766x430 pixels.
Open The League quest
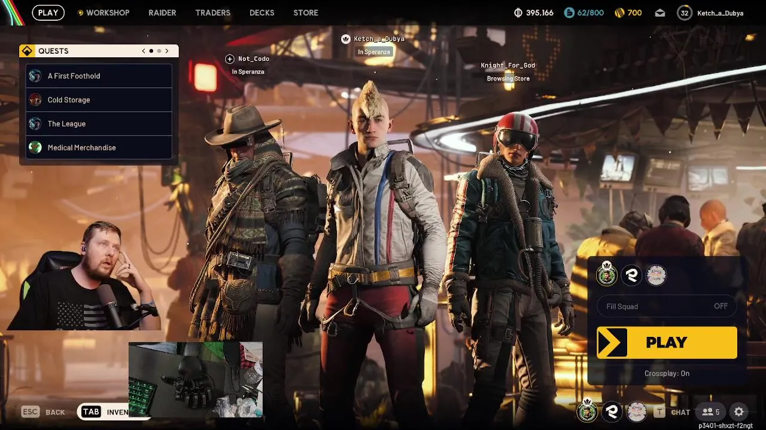coord(99,124)
